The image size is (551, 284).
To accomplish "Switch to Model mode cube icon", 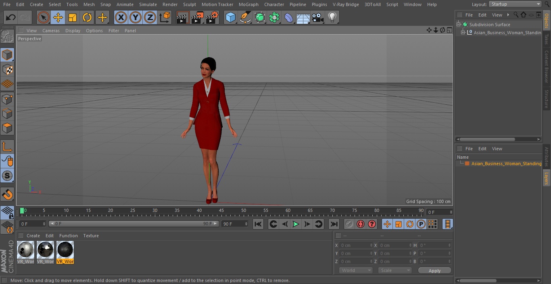I will pos(7,55).
